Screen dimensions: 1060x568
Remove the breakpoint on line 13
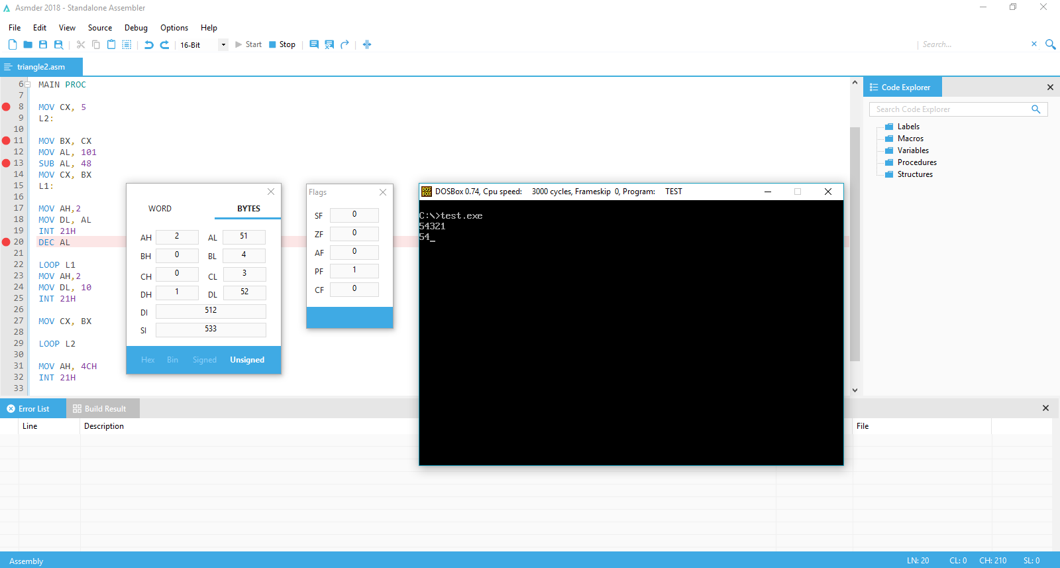7,163
